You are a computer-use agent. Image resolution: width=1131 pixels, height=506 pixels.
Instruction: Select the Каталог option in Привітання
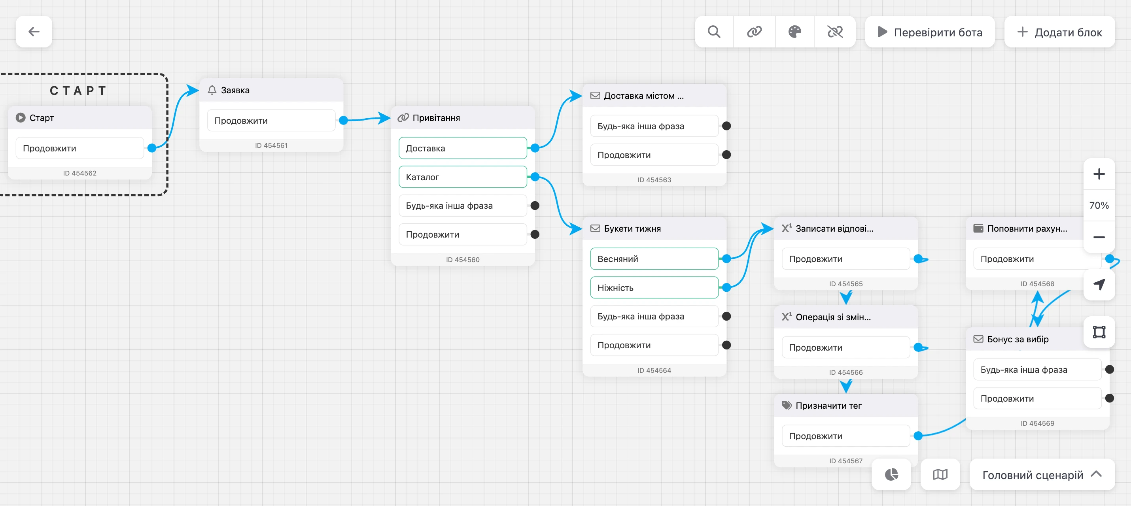pyautogui.click(x=462, y=177)
